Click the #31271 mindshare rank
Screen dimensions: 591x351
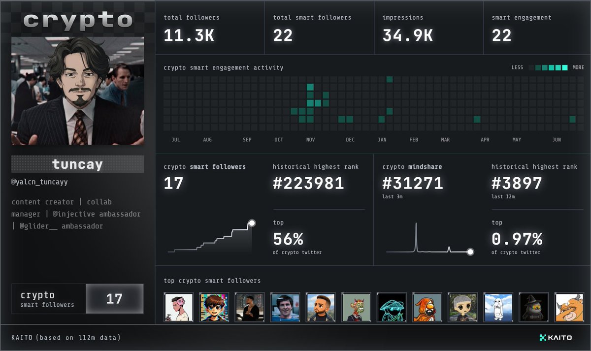(x=413, y=184)
